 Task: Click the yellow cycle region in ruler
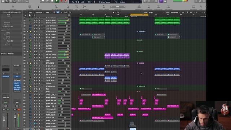click(x=139, y=14)
